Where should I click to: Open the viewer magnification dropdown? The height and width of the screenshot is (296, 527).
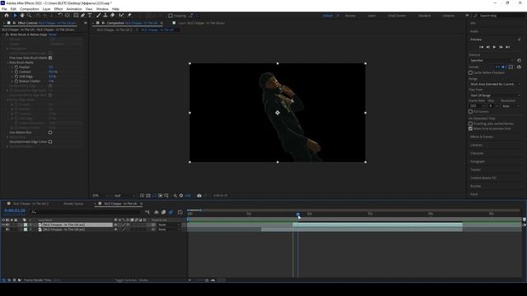pos(100,196)
